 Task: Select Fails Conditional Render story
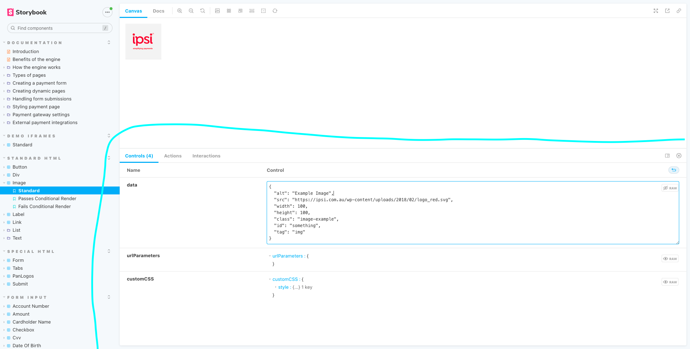point(45,207)
